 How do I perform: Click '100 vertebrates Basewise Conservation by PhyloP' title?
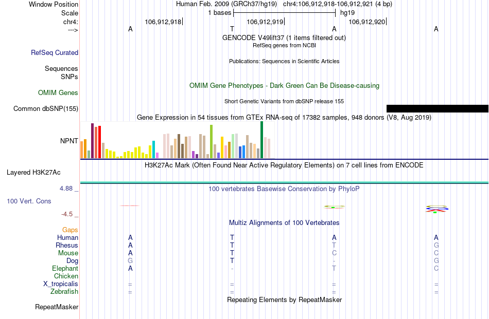click(x=284, y=189)
